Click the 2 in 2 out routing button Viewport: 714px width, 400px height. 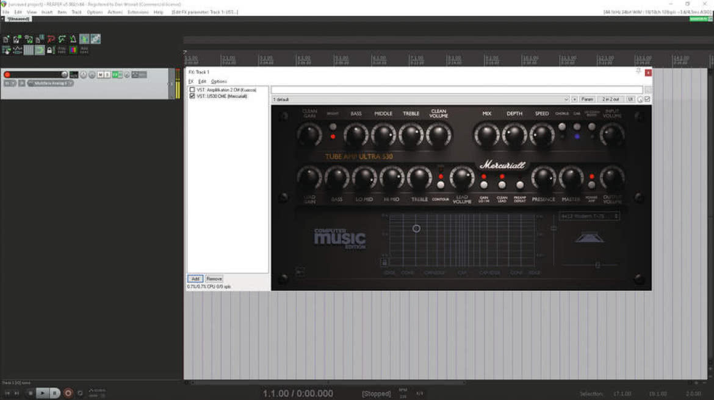point(611,99)
